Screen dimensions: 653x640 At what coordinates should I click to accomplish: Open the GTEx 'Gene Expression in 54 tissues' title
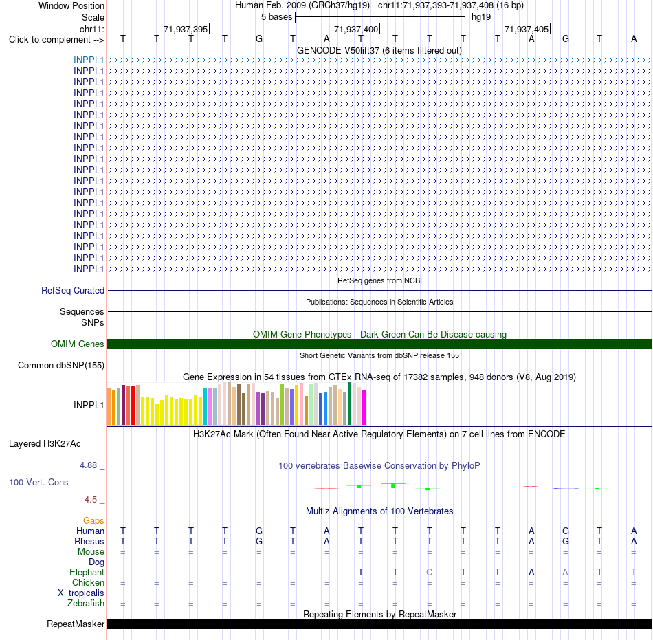(379, 377)
